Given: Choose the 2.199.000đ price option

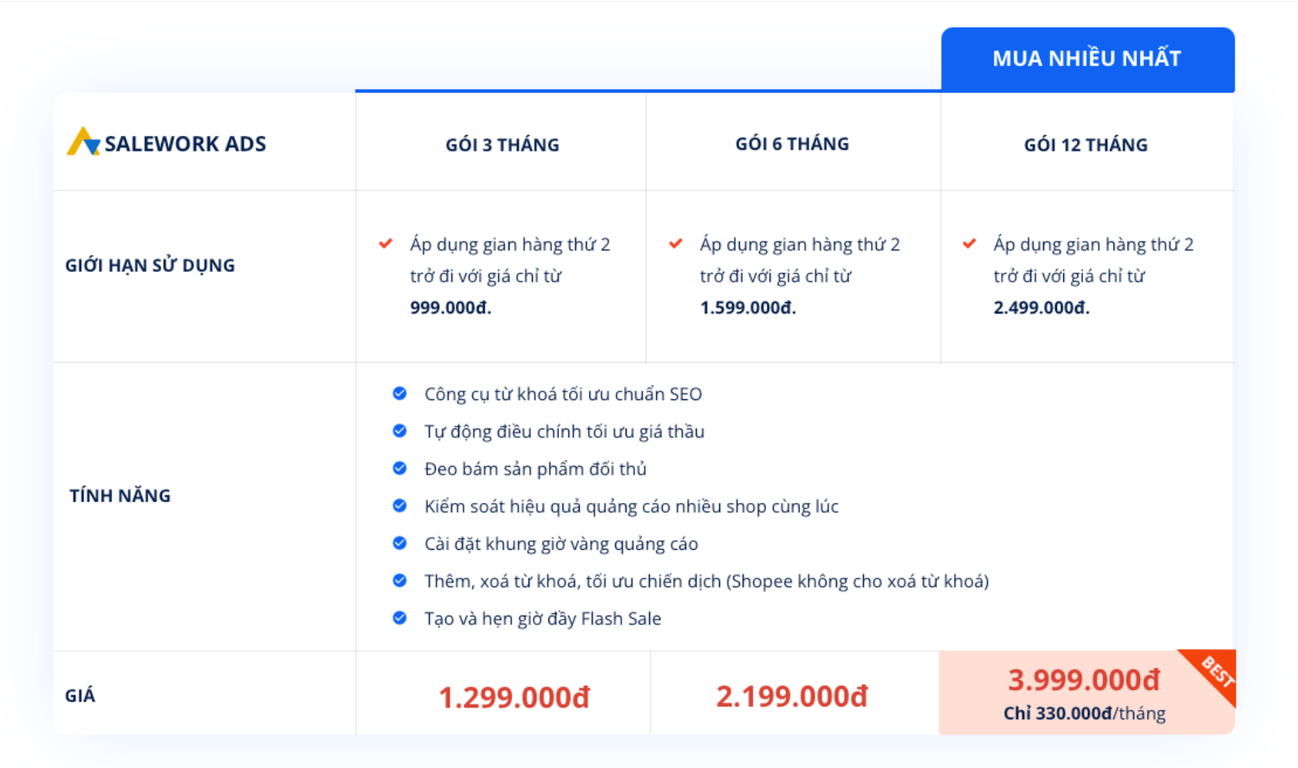Looking at the screenshot, I should coord(791,696).
